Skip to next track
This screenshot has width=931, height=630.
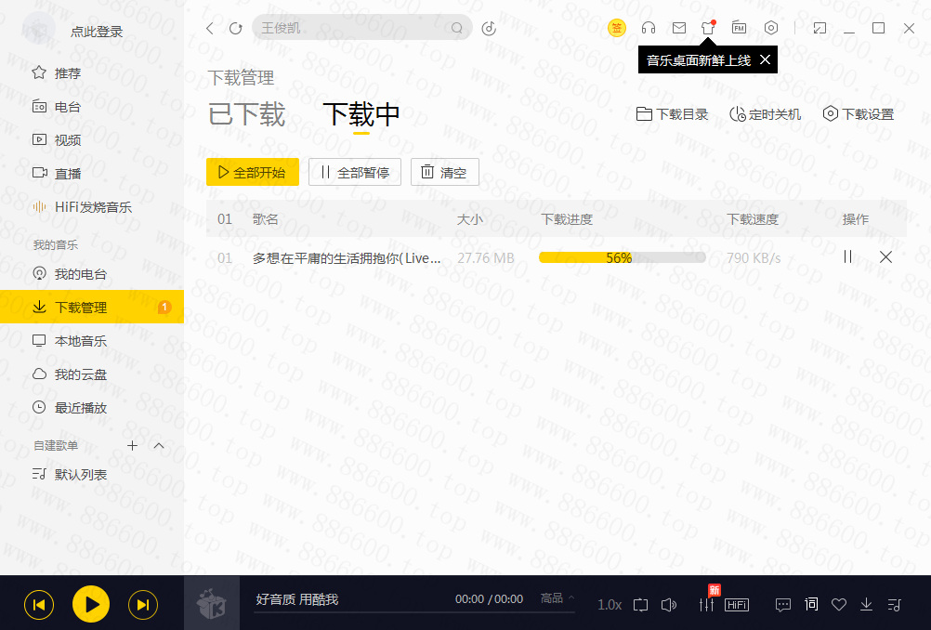coord(143,605)
